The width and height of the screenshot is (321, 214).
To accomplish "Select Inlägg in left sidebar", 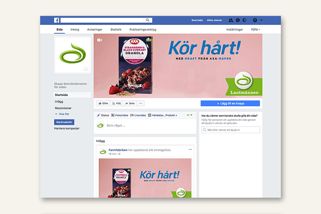I will click(x=59, y=101).
